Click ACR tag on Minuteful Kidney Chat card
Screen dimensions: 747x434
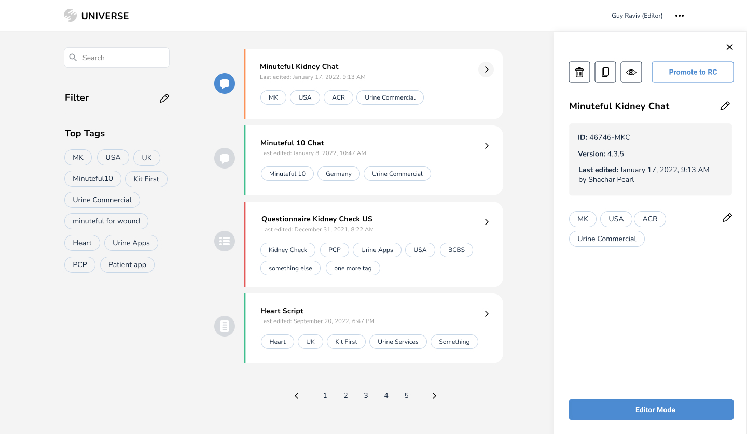click(x=338, y=97)
